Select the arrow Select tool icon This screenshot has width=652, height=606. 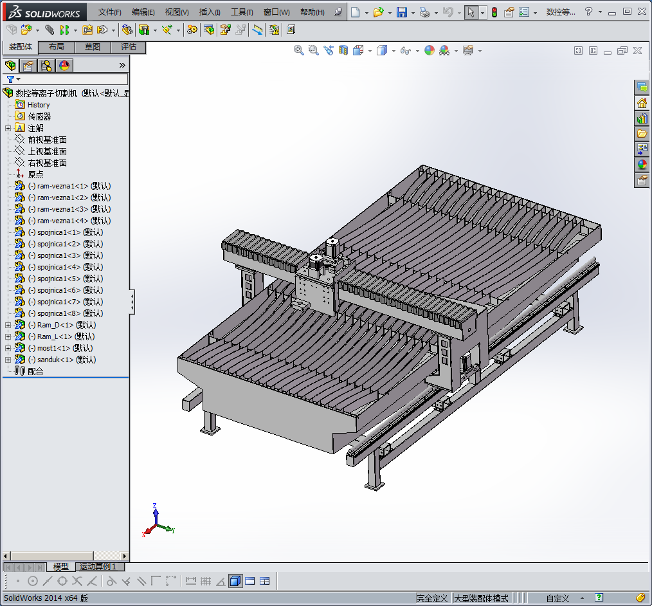click(471, 12)
